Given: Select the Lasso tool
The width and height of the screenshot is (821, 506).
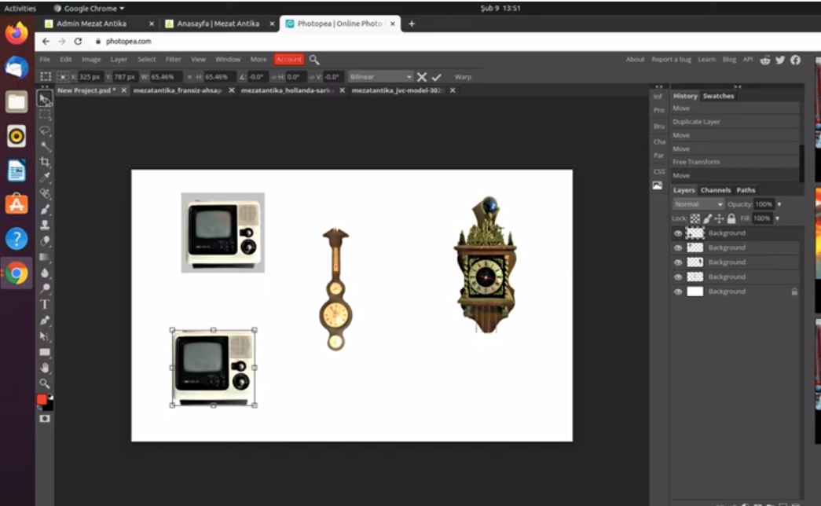Looking at the screenshot, I should coord(45,130).
